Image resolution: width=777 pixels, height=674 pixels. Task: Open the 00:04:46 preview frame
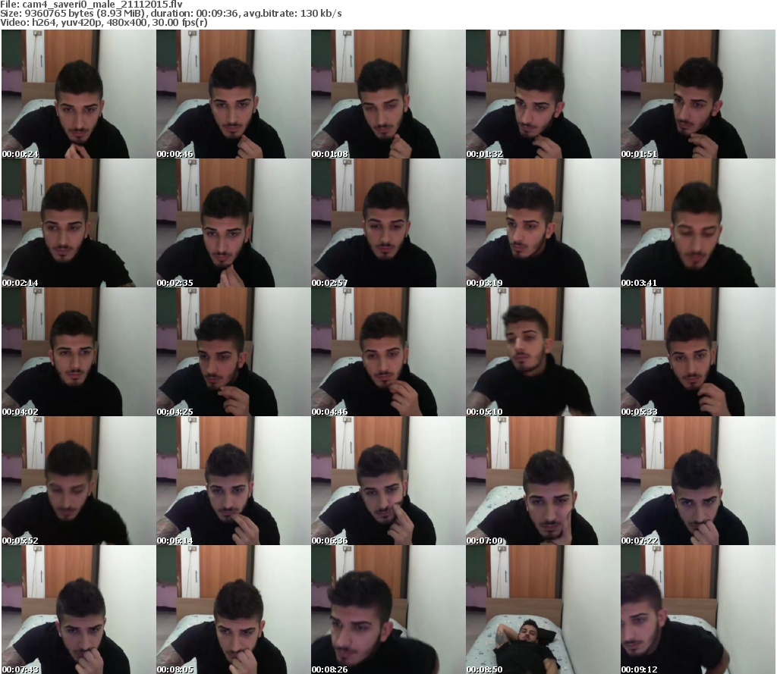pyautogui.click(x=388, y=352)
